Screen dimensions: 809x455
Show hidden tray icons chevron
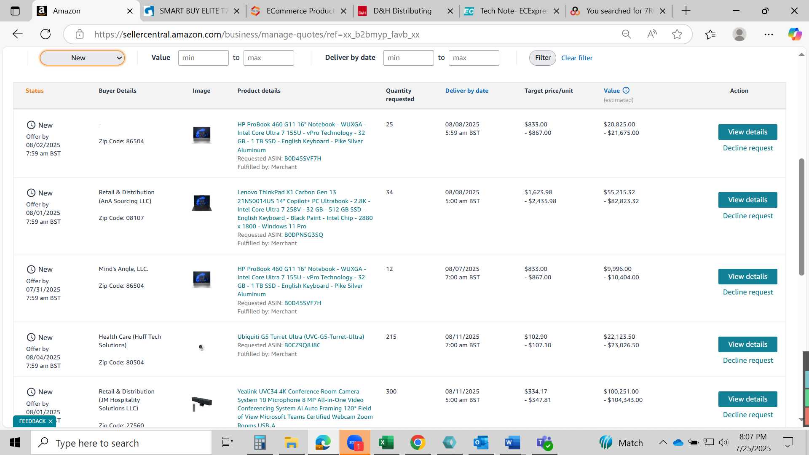click(663, 442)
